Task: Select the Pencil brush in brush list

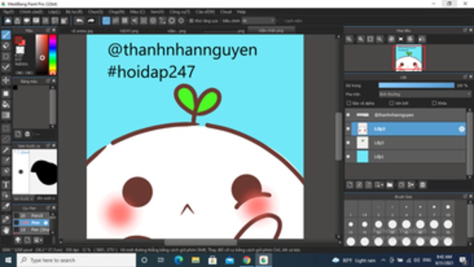Action: pos(31,216)
